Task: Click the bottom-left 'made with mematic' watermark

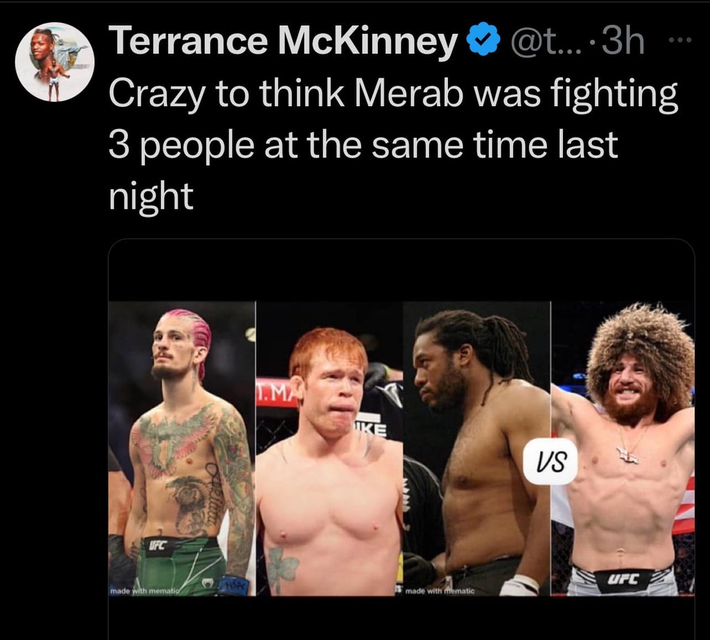Action: coord(144,590)
